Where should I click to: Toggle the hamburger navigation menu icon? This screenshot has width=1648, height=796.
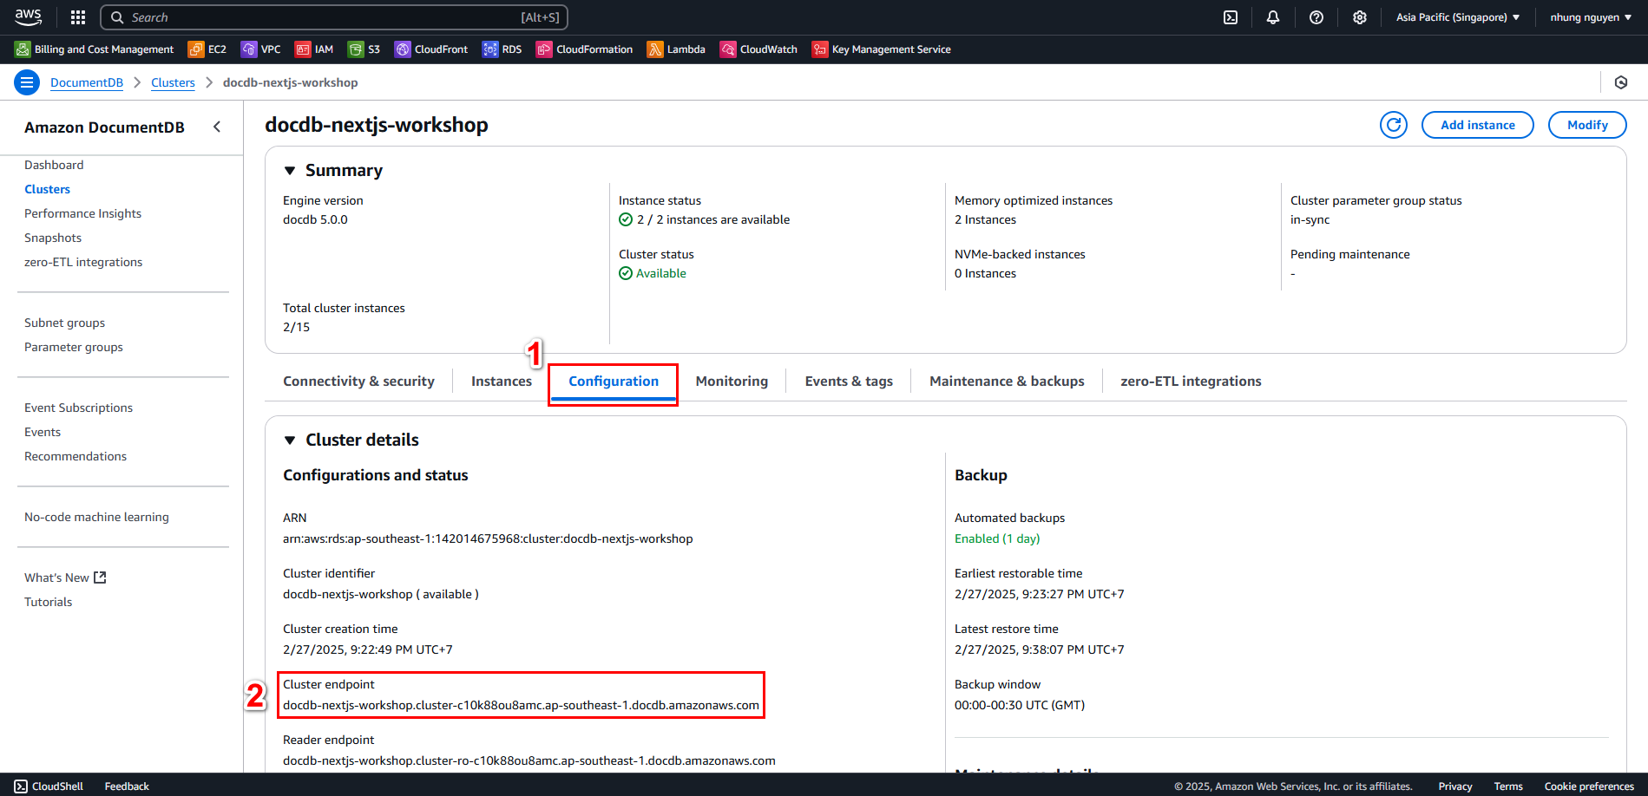[x=27, y=82]
